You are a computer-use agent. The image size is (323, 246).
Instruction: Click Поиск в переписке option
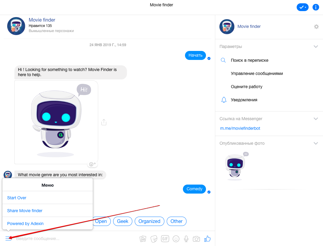(x=249, y=60)
